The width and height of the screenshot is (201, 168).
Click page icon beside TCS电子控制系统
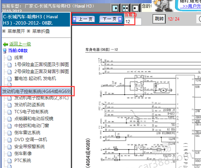pyautogui.click(x=9, y=112)
